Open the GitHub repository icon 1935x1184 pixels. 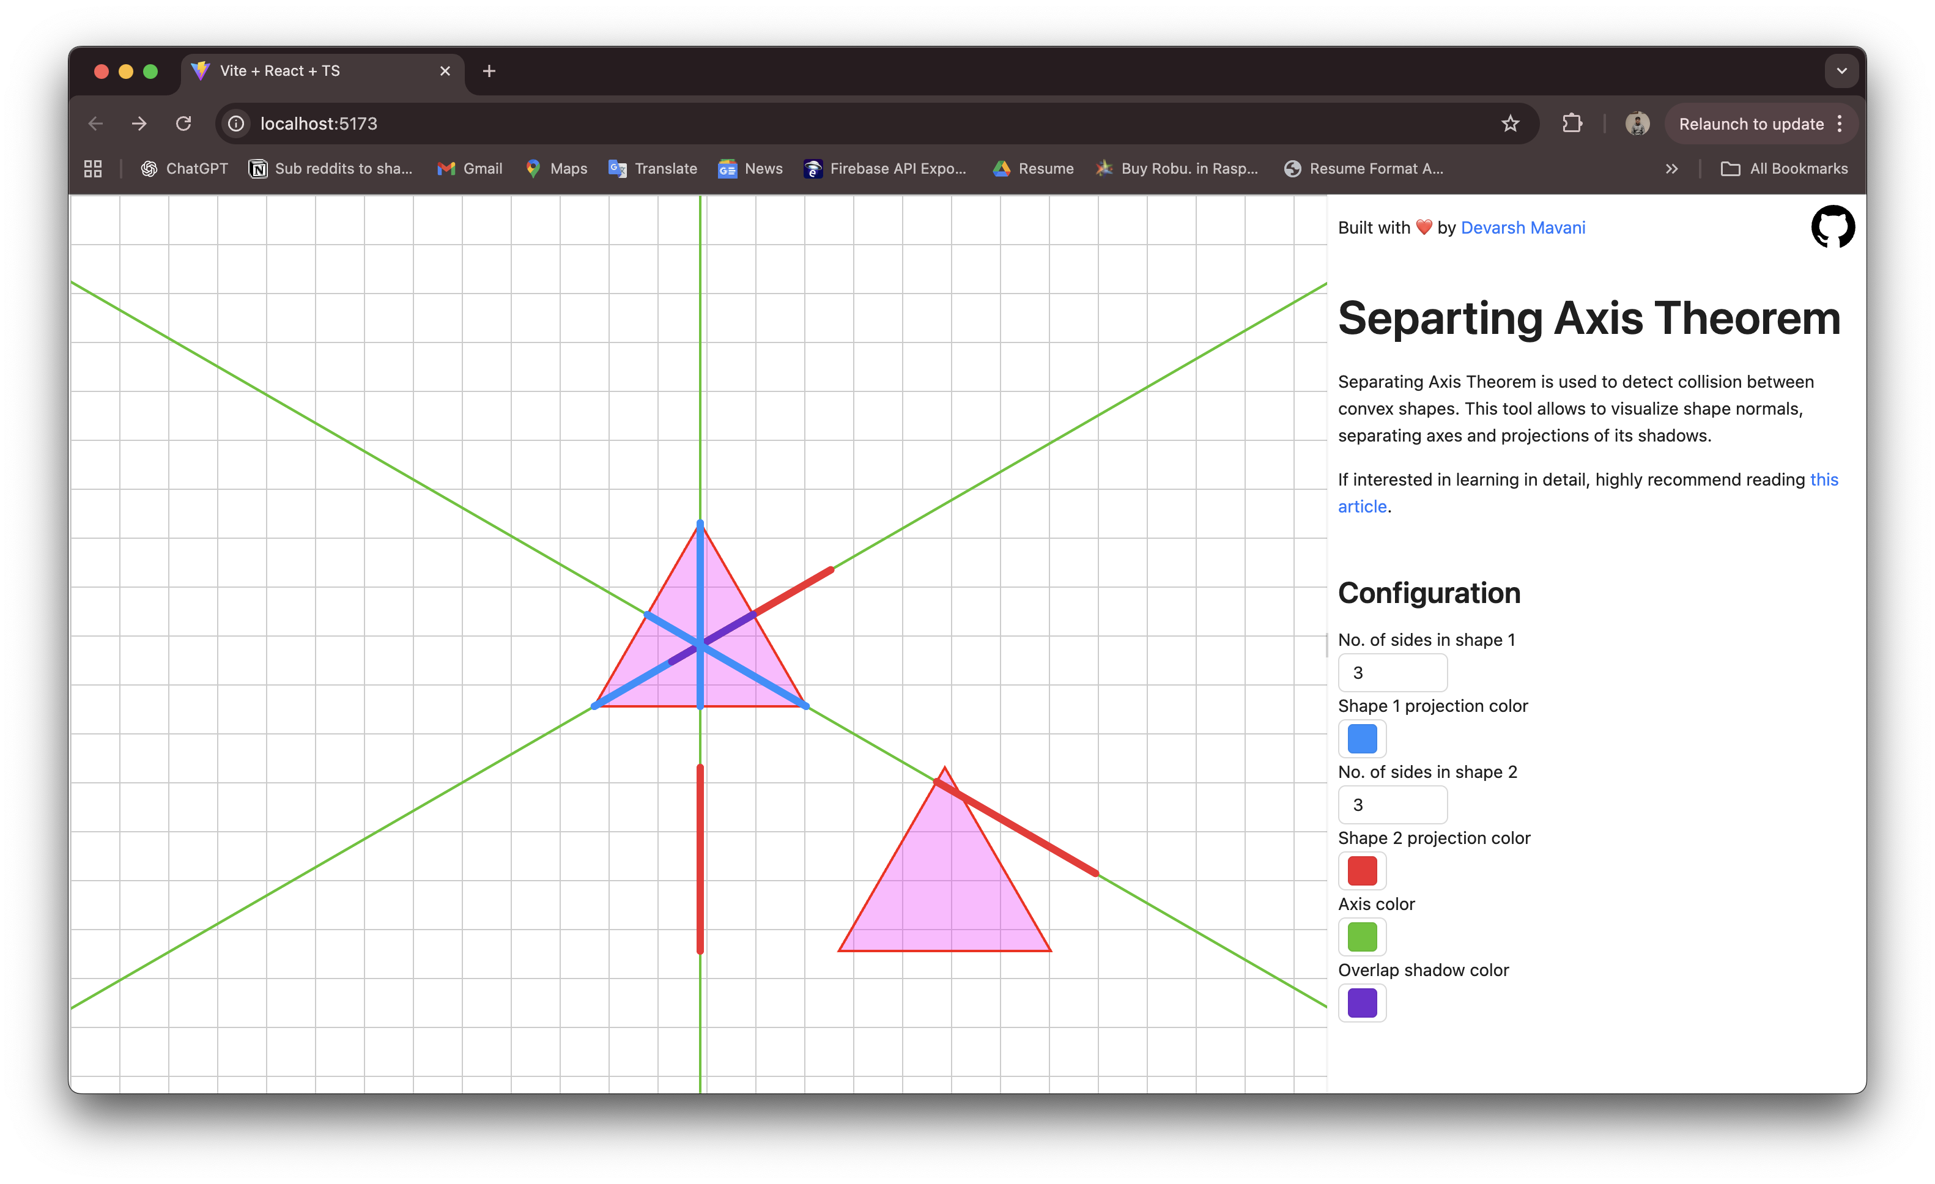[x=1832, y=227]
